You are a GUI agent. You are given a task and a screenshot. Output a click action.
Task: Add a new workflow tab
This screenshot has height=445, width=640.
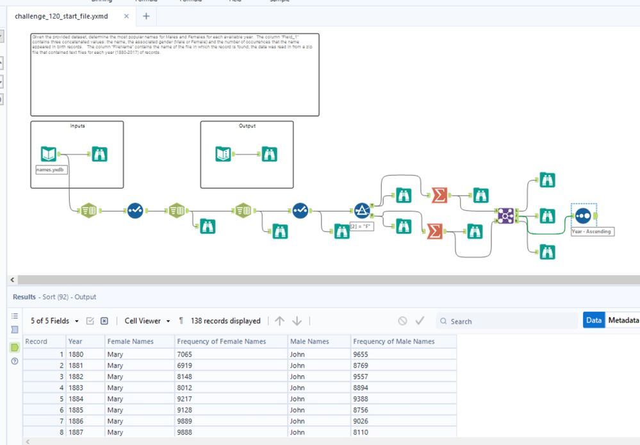(x=146, y=16)
